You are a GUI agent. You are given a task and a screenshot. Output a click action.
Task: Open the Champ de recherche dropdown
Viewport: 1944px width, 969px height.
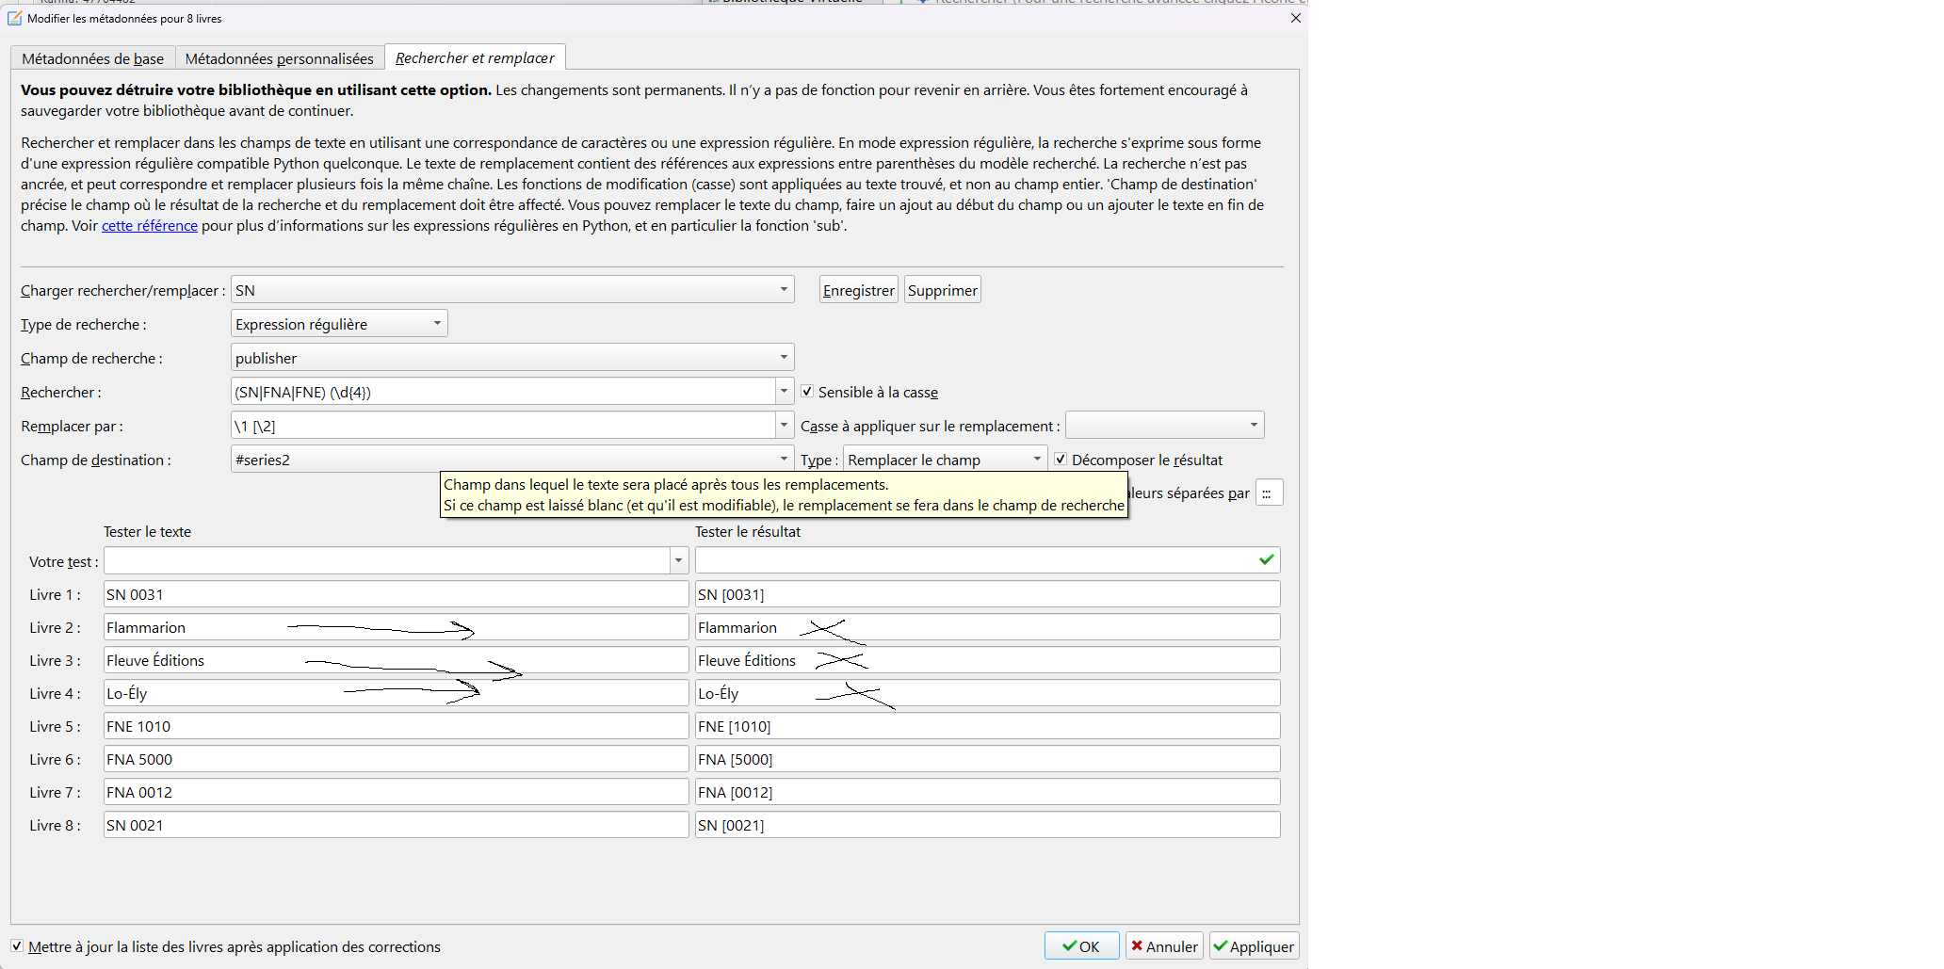(x=512, y=358)
